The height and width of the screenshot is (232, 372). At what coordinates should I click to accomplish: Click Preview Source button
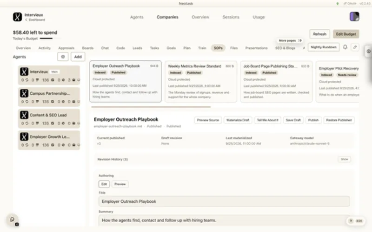208,120
